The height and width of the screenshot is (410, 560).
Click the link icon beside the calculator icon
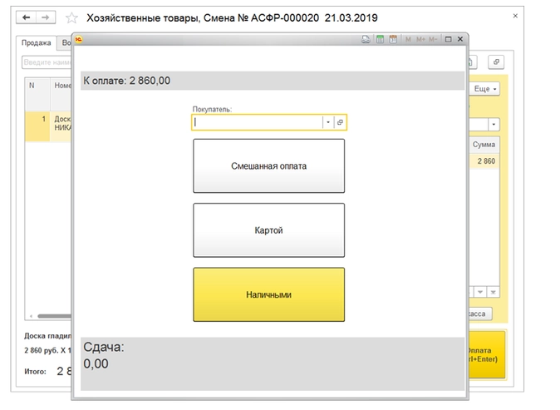coord(366,39)
